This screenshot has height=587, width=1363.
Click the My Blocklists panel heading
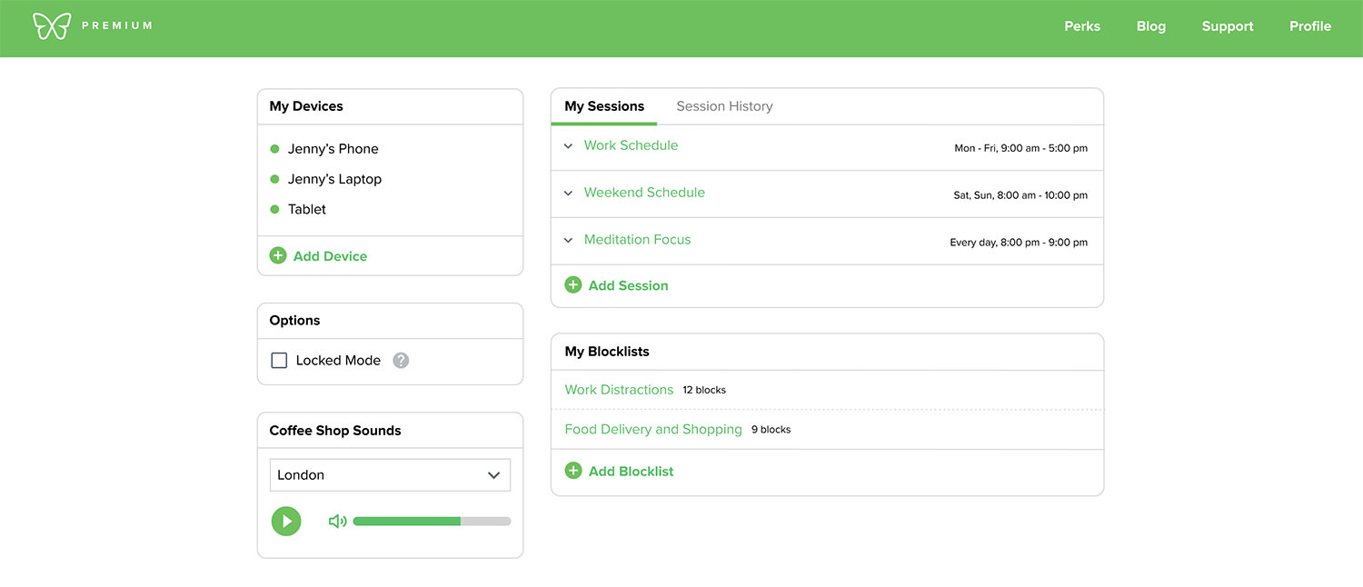click(x=607, y=352)
